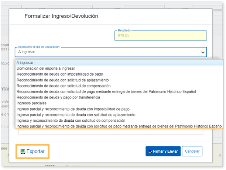This screenshot has height=170, width=226.
Task: Select 'Ingreso parcial' with solicitud de aplazamiento
Action: pos(76,115)
